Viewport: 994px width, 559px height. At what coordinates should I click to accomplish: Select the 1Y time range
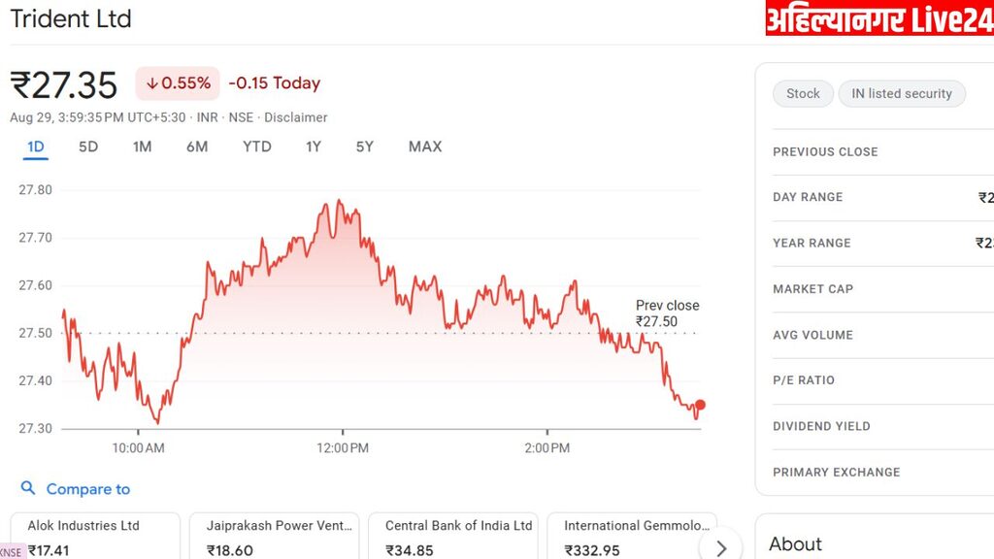pyautogui.click(x=314, y=147)
